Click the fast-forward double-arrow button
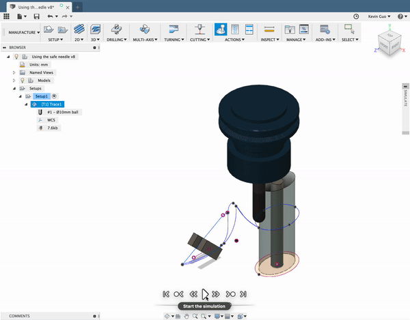This screenshot has width=410, height=320. [216, 294]
